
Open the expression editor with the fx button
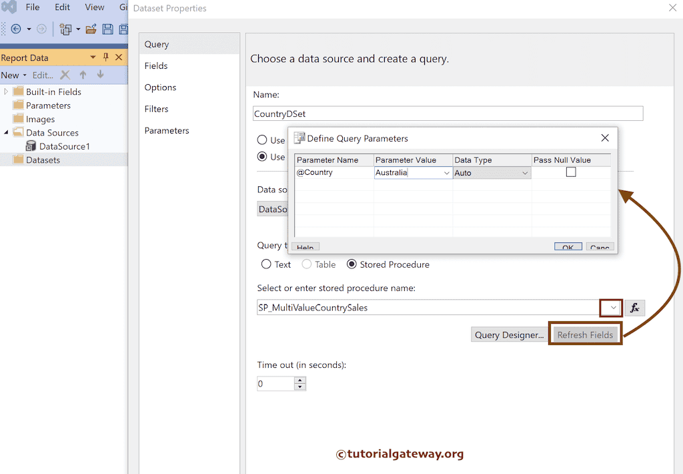(634, 308)
